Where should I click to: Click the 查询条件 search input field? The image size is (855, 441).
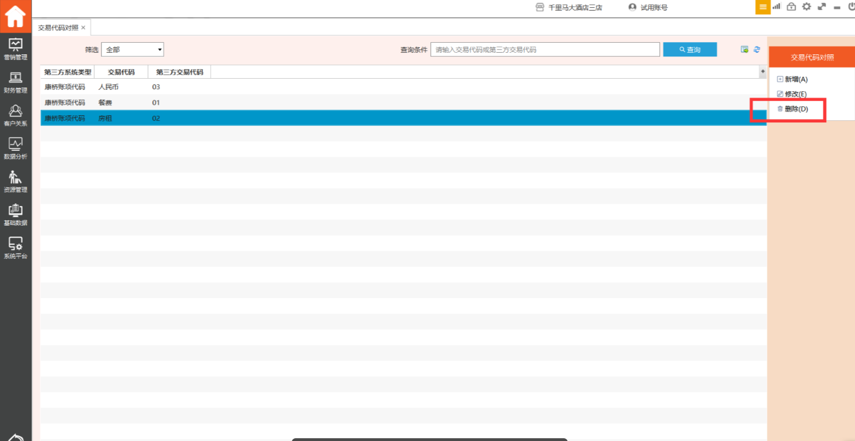544,49
